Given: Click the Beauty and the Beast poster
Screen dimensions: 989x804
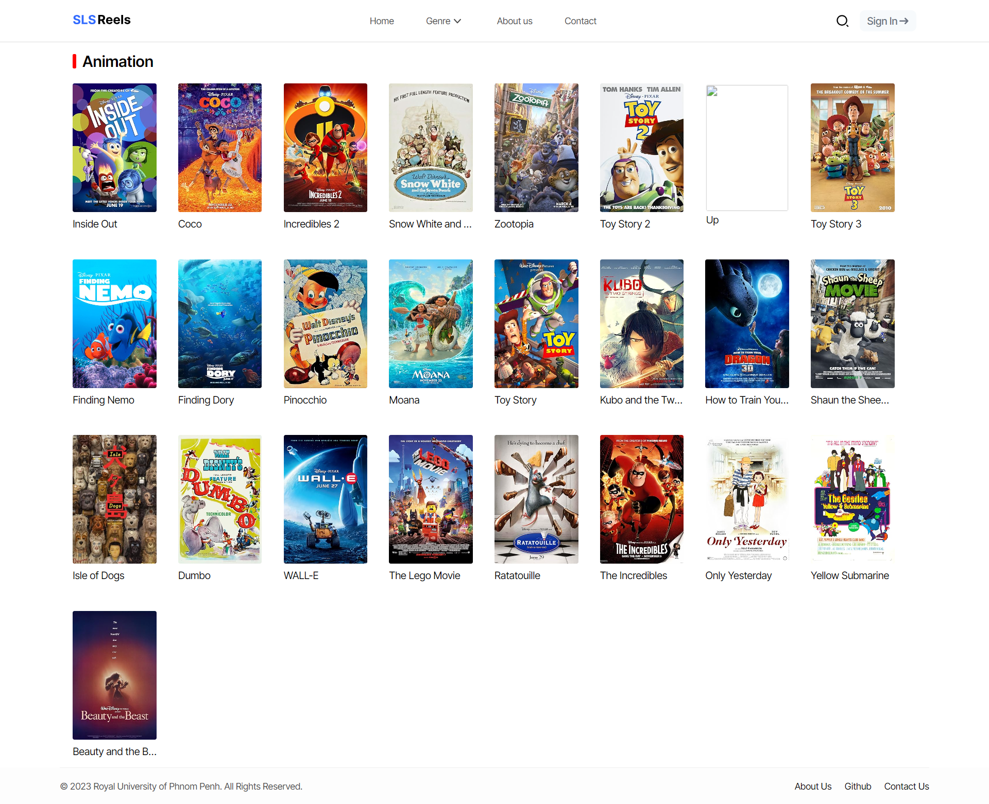Looking at the screenshot, I should pos(114,675).
